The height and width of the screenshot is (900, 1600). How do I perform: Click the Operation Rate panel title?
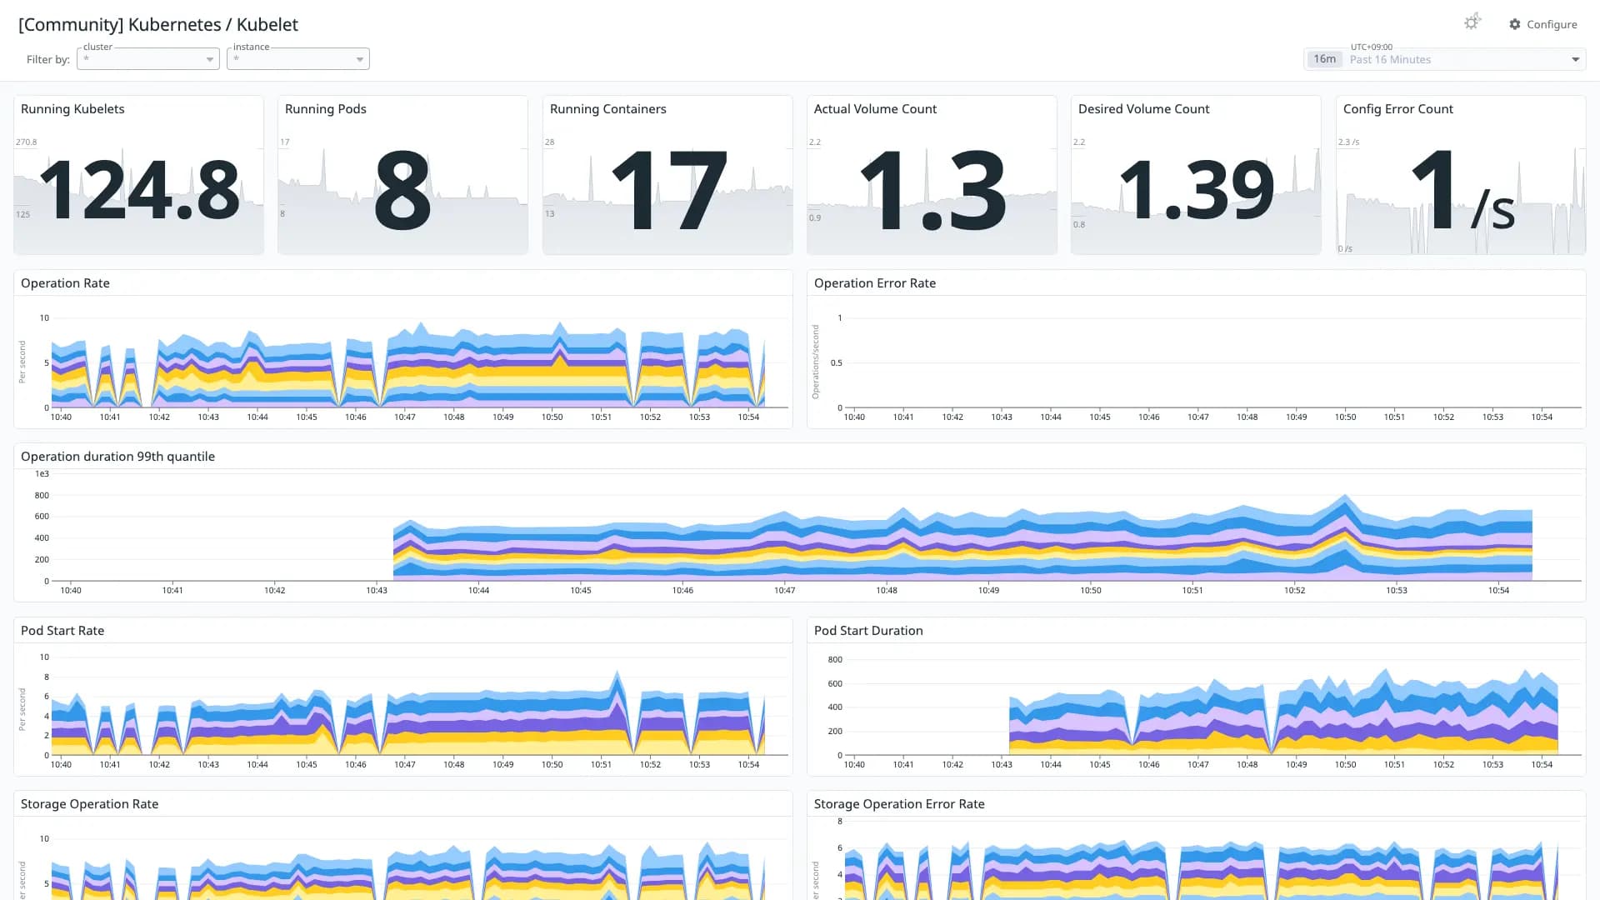[x=65, y=283]
